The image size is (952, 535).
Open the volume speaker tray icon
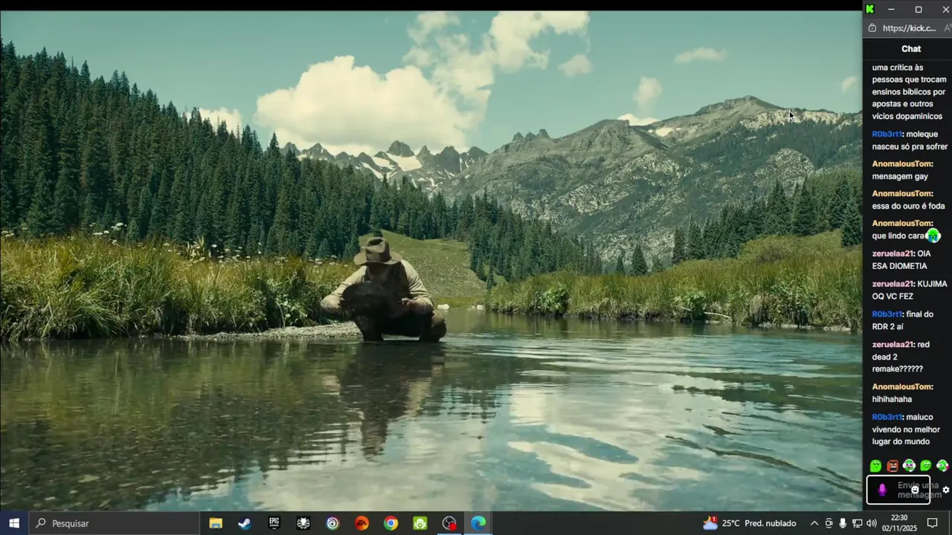[872, 523]
